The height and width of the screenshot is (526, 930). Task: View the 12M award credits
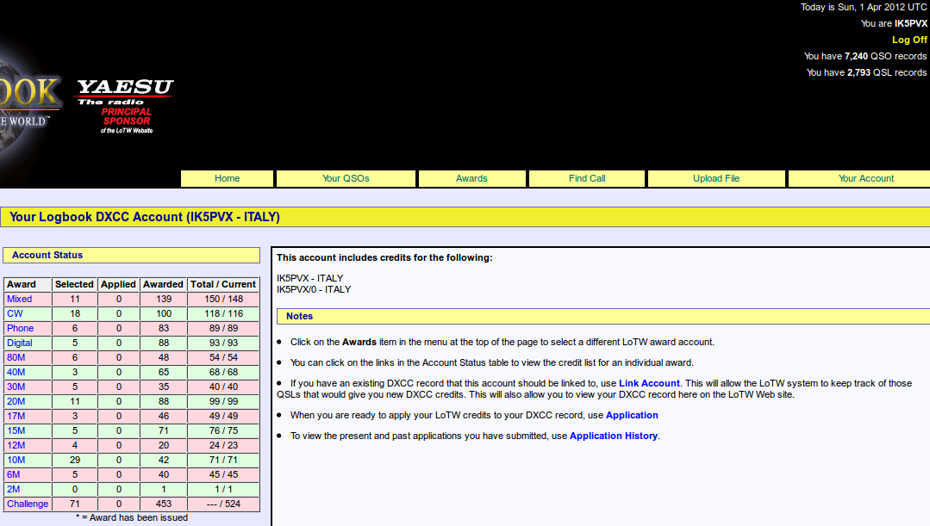16,445
